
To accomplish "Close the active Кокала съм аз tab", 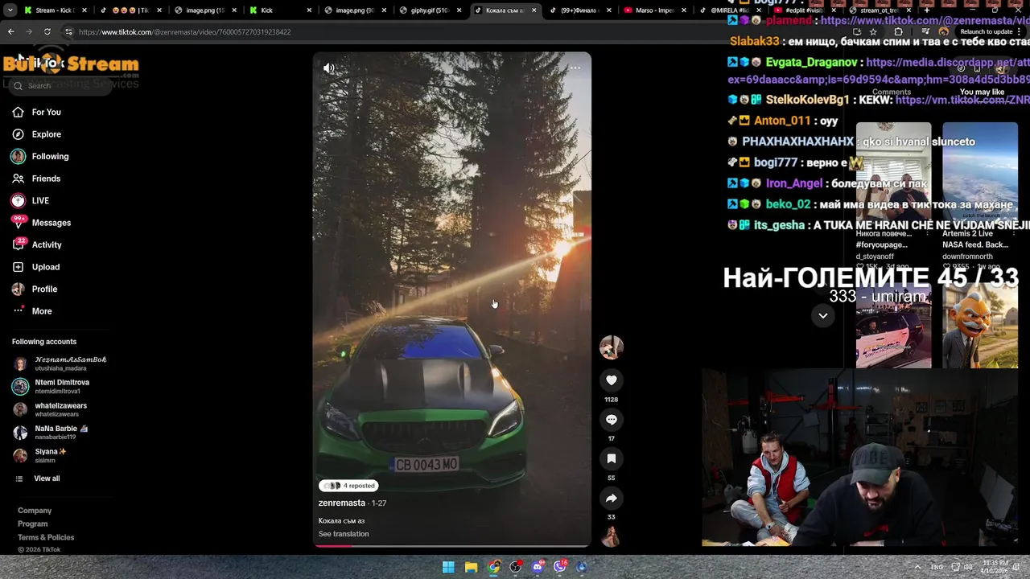I will (x=533, y=10).
